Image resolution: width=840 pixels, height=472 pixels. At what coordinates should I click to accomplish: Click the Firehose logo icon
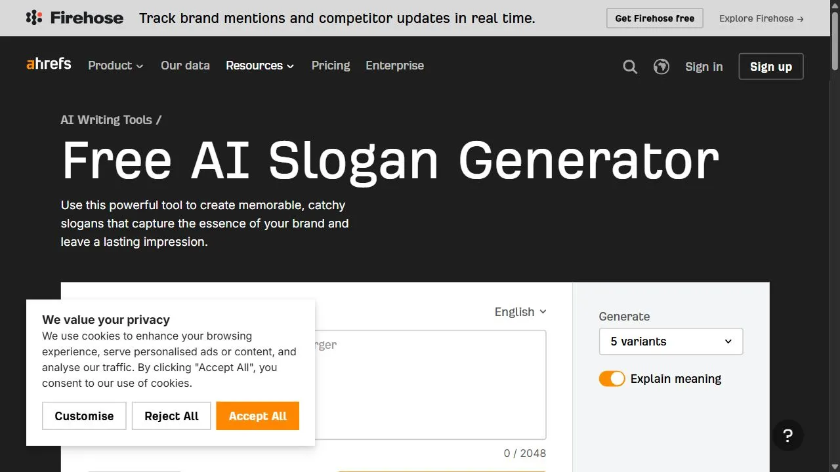pyautogui.click(x=34, y=18)
